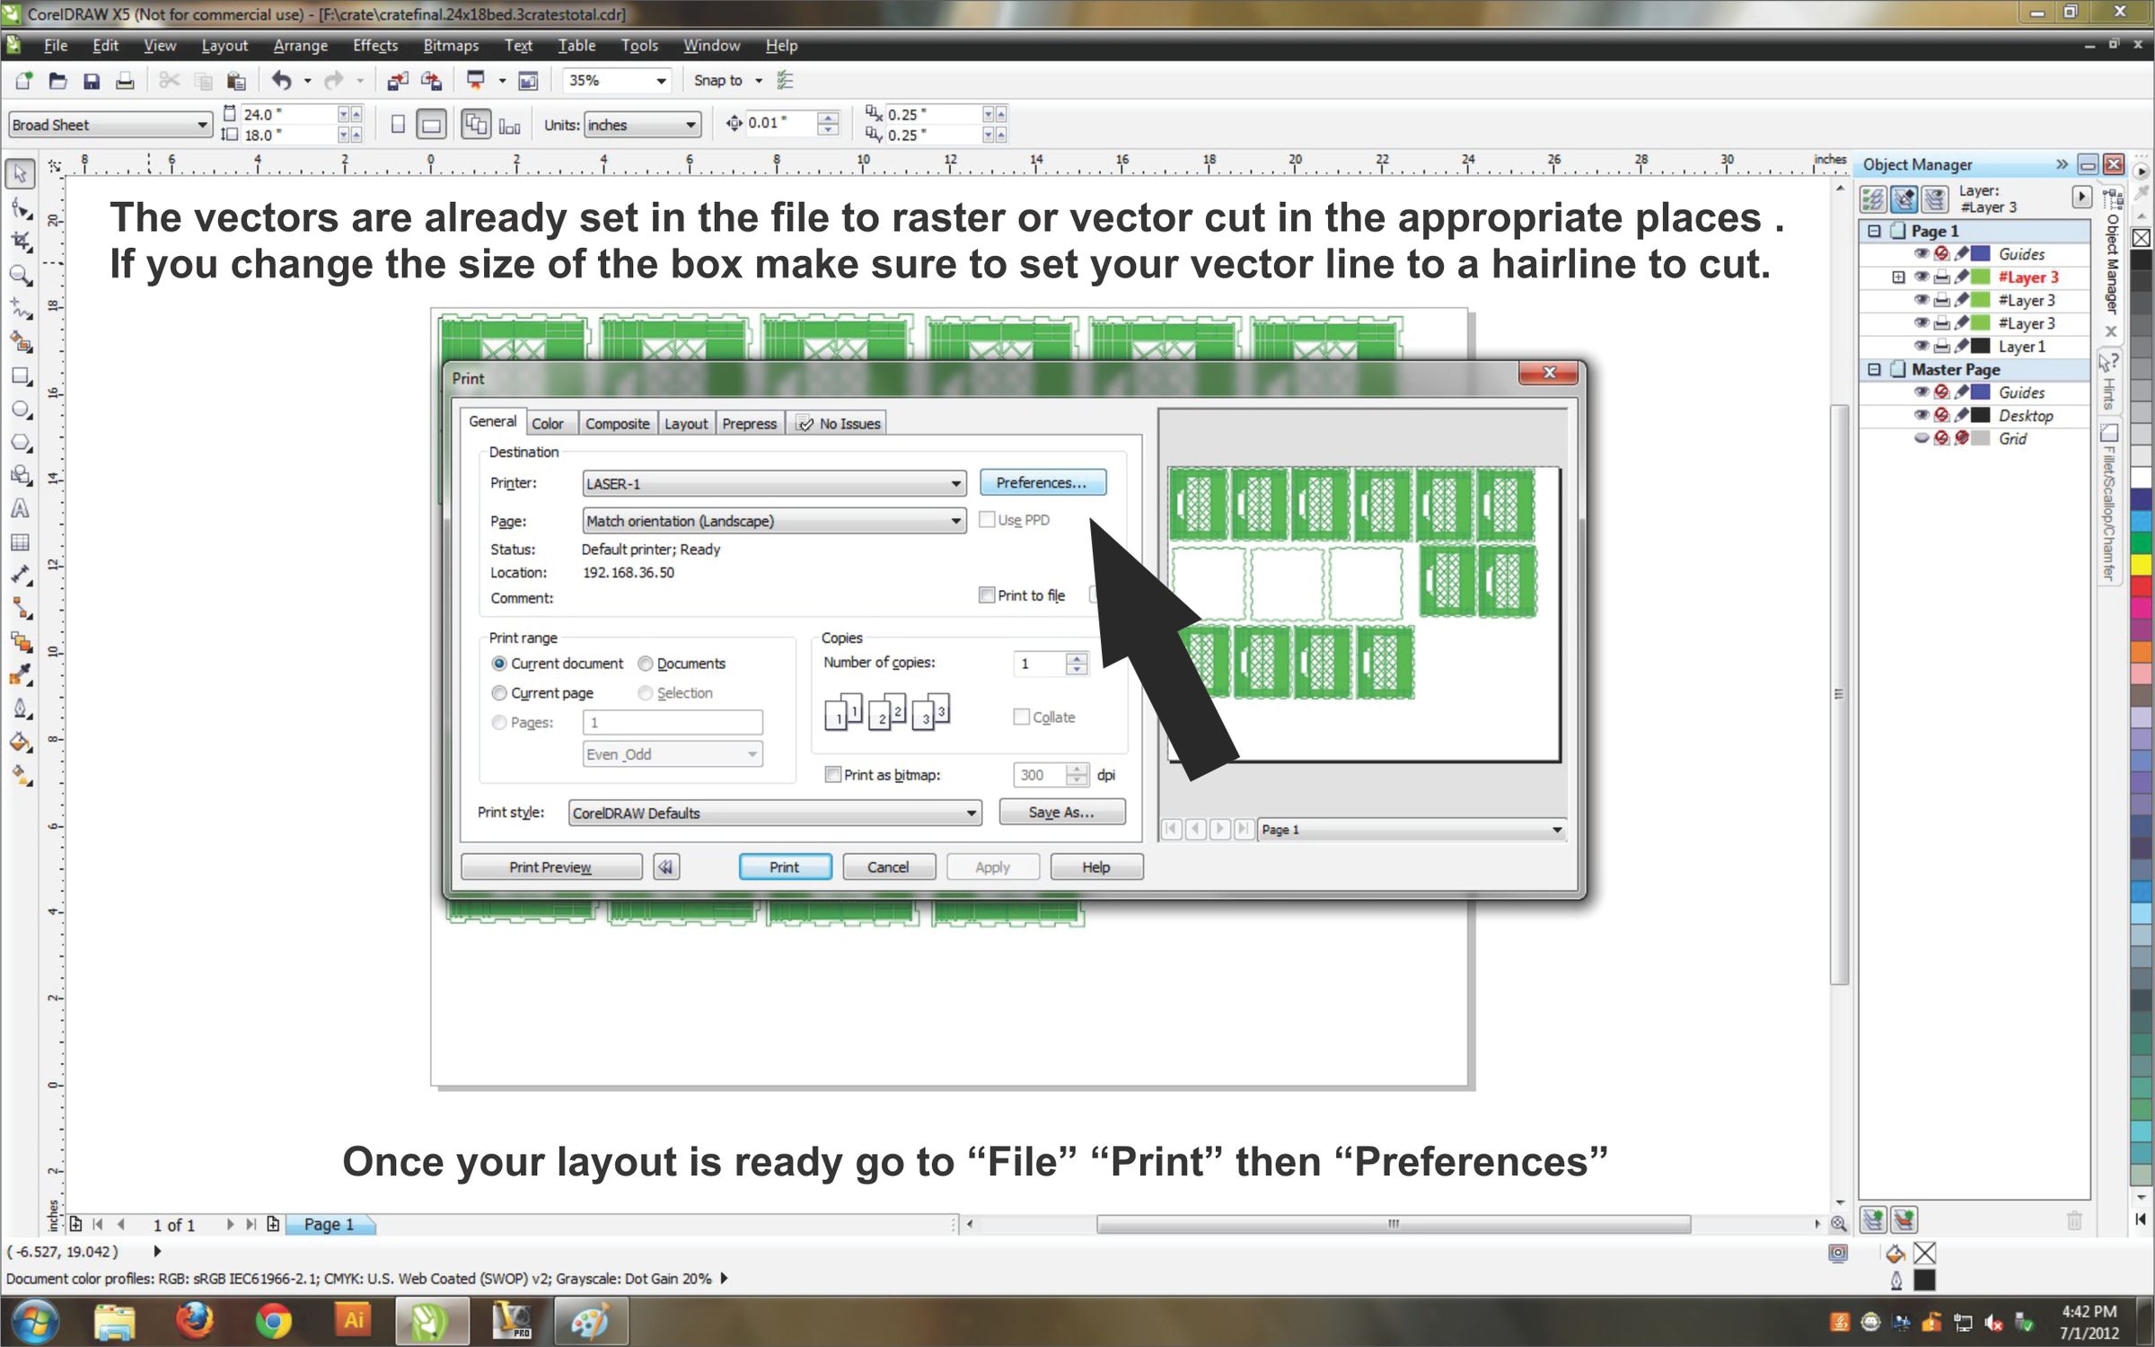Click the Save icon in toolbar

[x=91, y=81]
